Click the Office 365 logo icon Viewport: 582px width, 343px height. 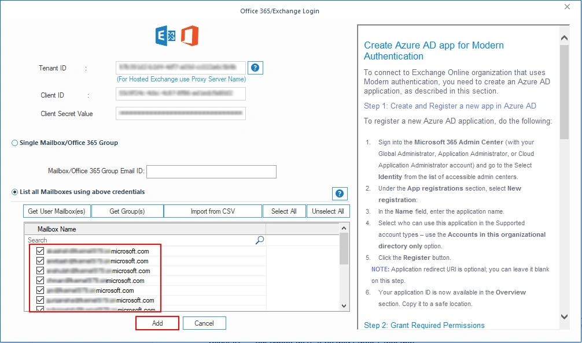point(189,35)
